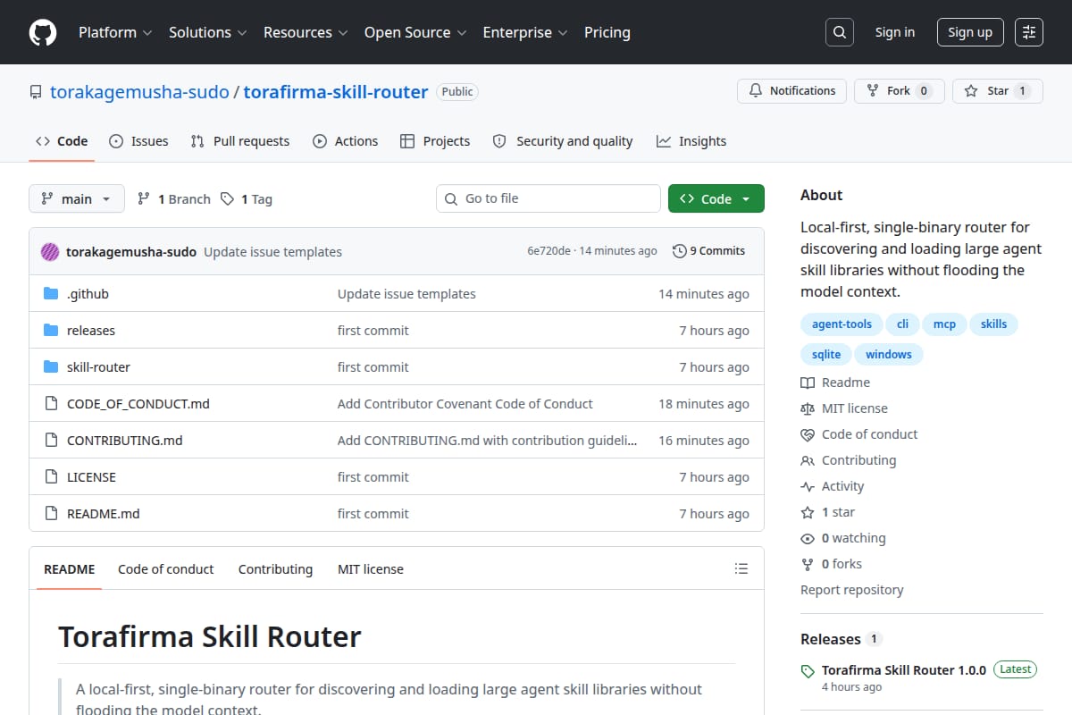Click the GitHub logo icon
Image resolution: width=1072 pixels, height=715 pixels.
click(43, 32)
